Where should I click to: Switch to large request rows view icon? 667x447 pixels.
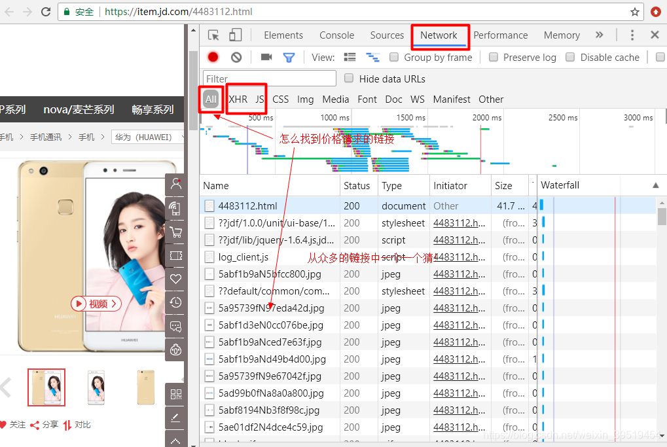350,57
